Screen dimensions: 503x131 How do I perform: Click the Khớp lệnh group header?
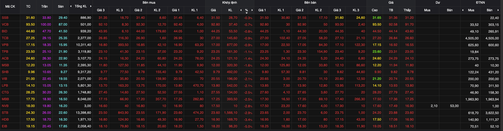coord(229,3)
